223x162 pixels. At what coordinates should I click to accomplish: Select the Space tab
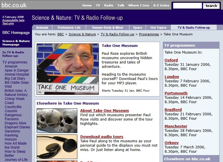[x=138, y=28]
